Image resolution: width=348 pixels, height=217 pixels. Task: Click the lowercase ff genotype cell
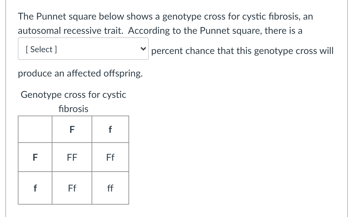[x=110, y=188]
